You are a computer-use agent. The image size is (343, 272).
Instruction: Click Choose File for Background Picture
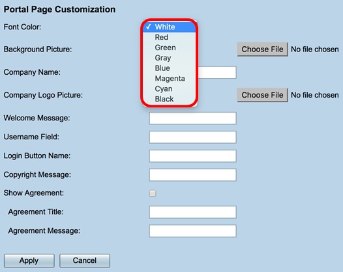click(262, 49)
